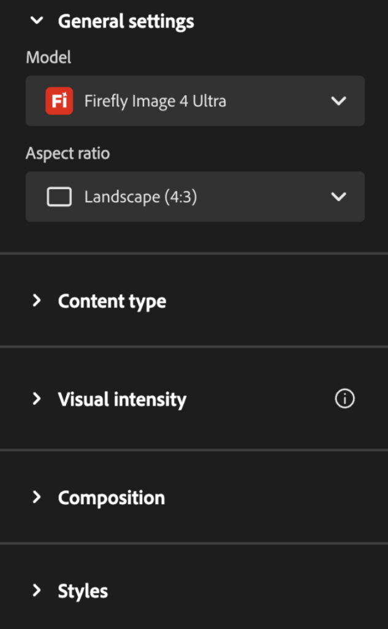The width and height of the screenshot is (388, 629).
Task: Click the red Firefly 'Fi' model icon
Action: pyautogui.click(x=59, y=101)
